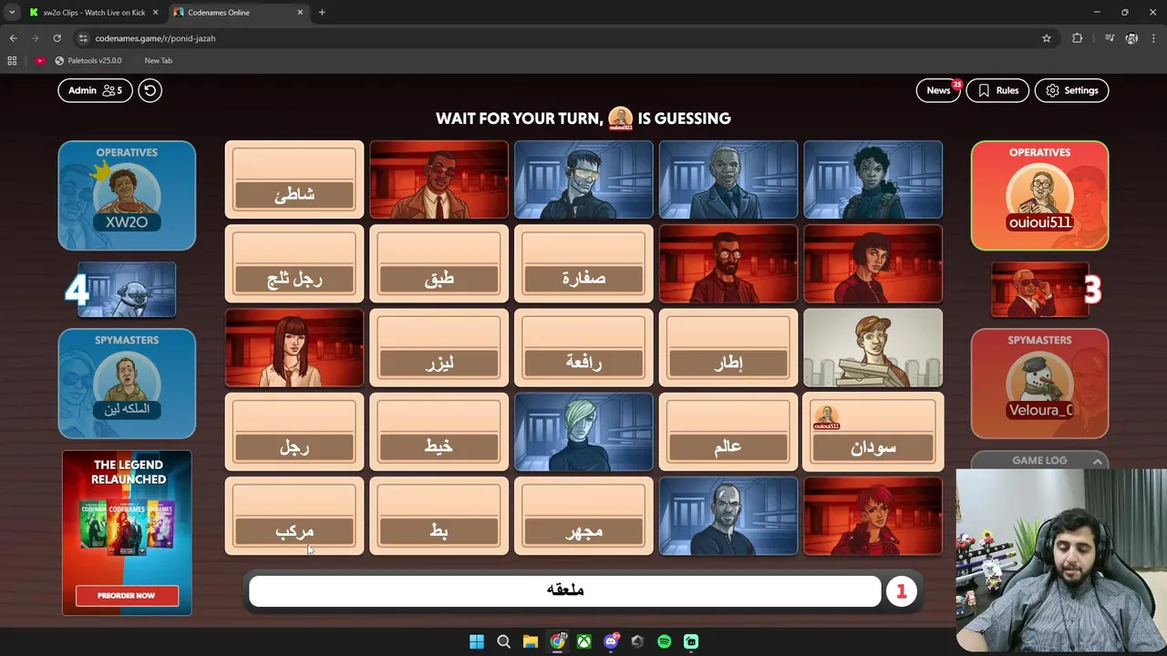Click ouioui511 marker on سودان card
This screenshot has height=656, width=1167.
pos(825,419)
